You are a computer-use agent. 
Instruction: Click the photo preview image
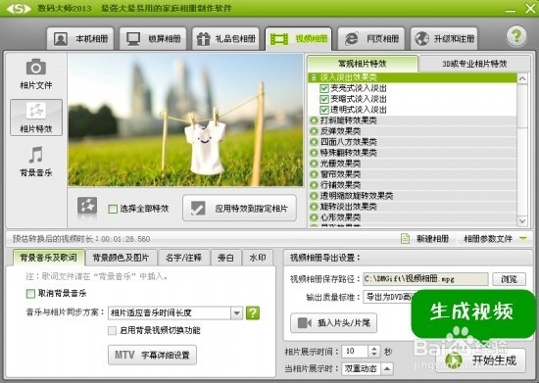pos(185,120)
